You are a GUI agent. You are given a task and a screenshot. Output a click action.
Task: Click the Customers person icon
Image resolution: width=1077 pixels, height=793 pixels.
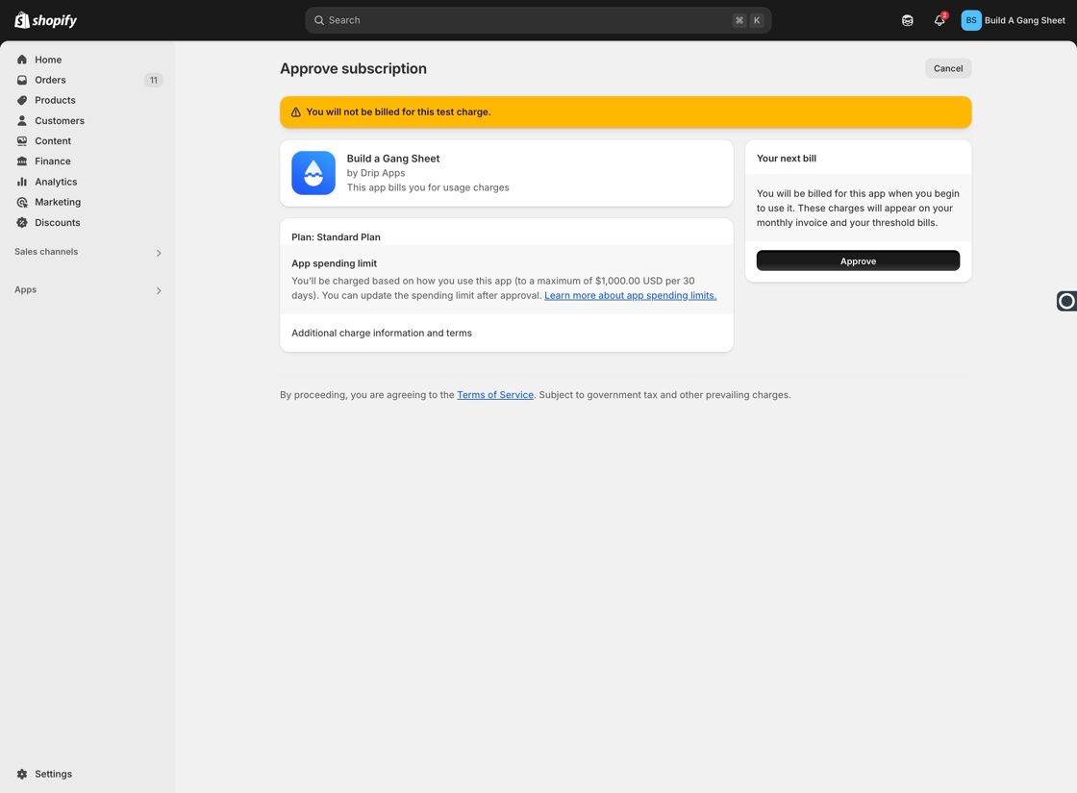[22, 121]
